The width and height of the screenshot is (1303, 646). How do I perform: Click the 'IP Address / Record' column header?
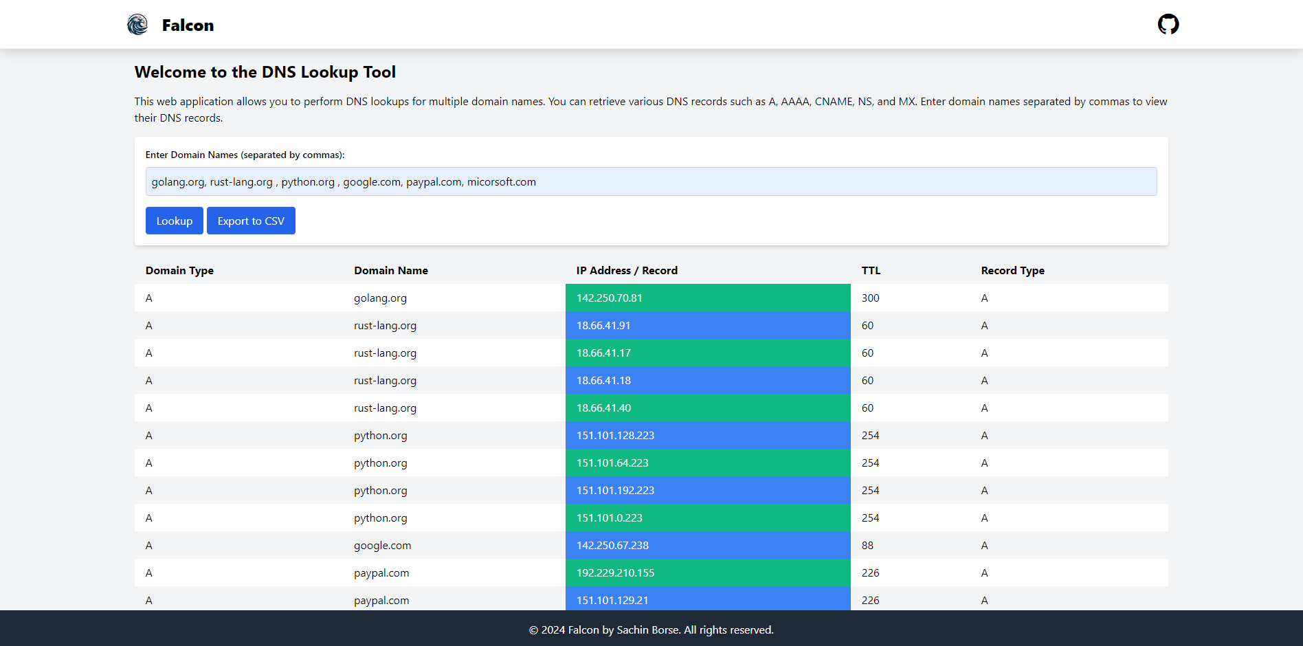tap(627, 270)
